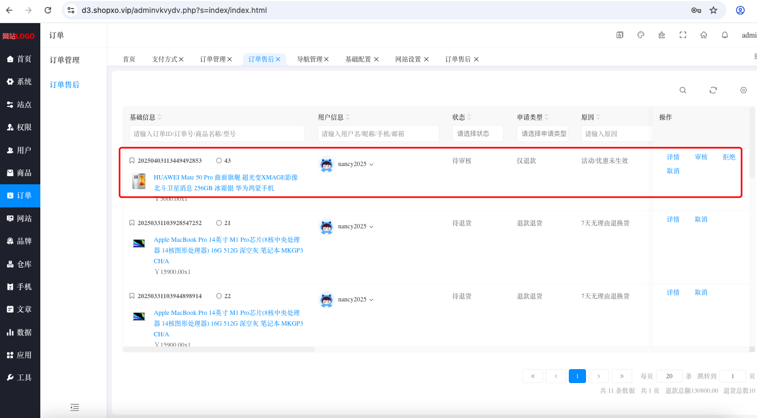The height and width of the screenshot is (418, 757).
Task: Open the theme palette icon
Action: click(x=641, y=35)
